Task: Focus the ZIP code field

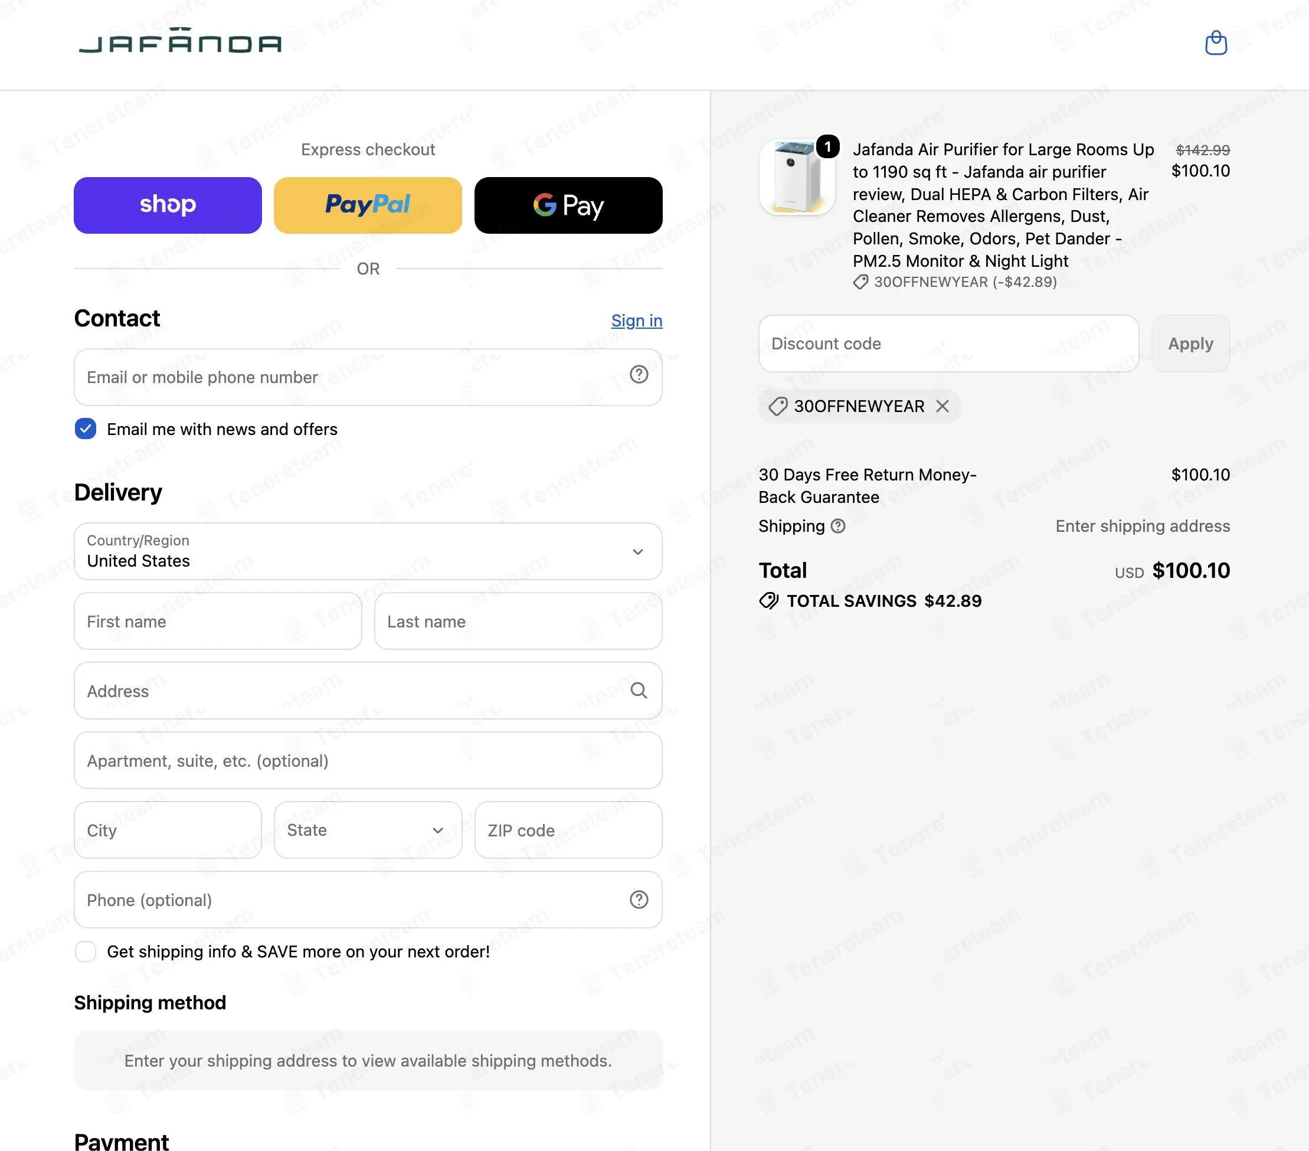Action: (569, 829)
